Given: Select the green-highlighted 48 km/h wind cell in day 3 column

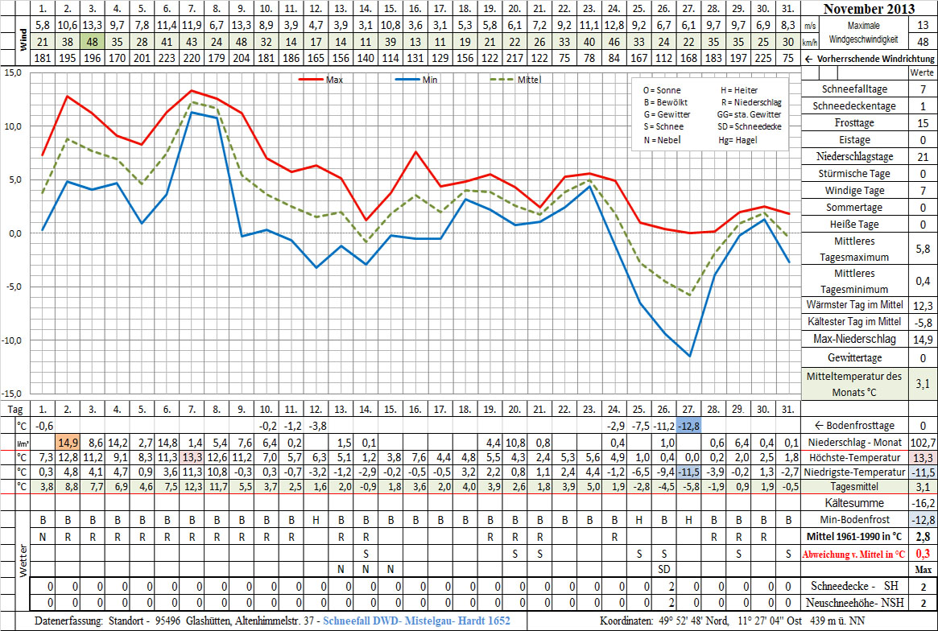Looking at the screenshot, I should click(x=93, y=42).
